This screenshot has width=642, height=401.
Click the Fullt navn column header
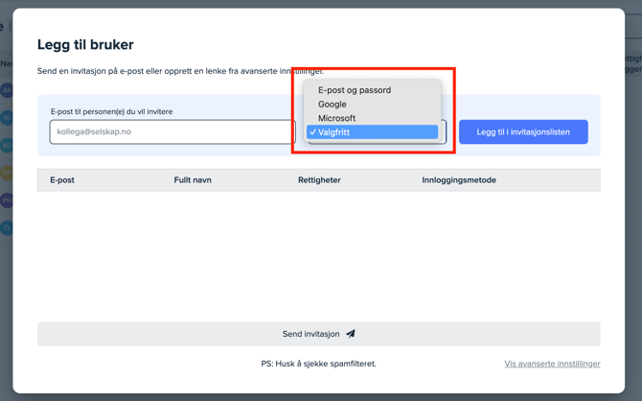(193, 180)
